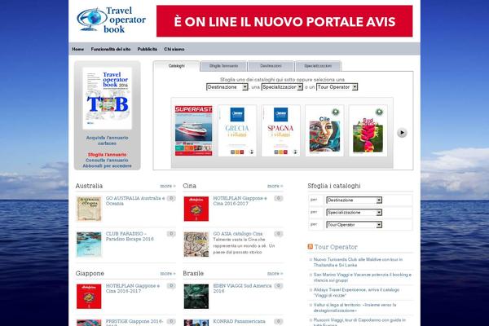Viewport: 489px width, 326px height.
Task: Open the Grecia i villaggi catalog cover
Action: pyautogui.click(x=237, y=130)
